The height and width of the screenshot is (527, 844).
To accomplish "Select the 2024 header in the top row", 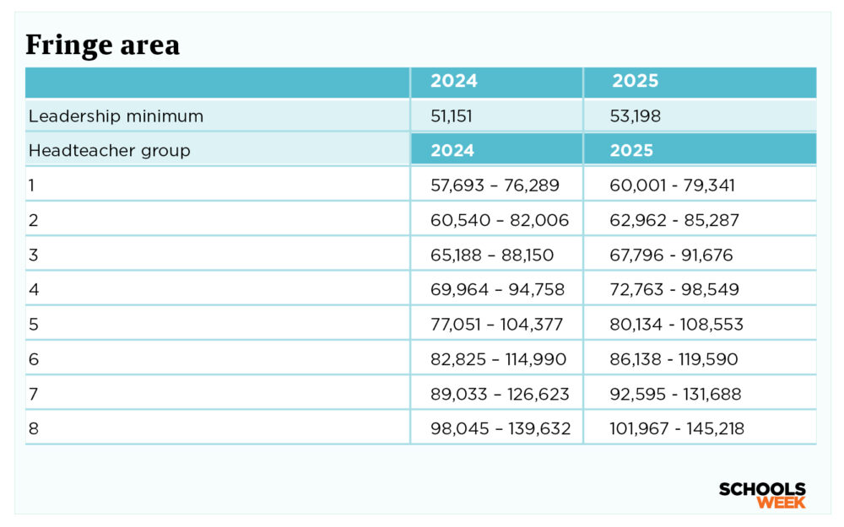I will click(x=454, y=82).
